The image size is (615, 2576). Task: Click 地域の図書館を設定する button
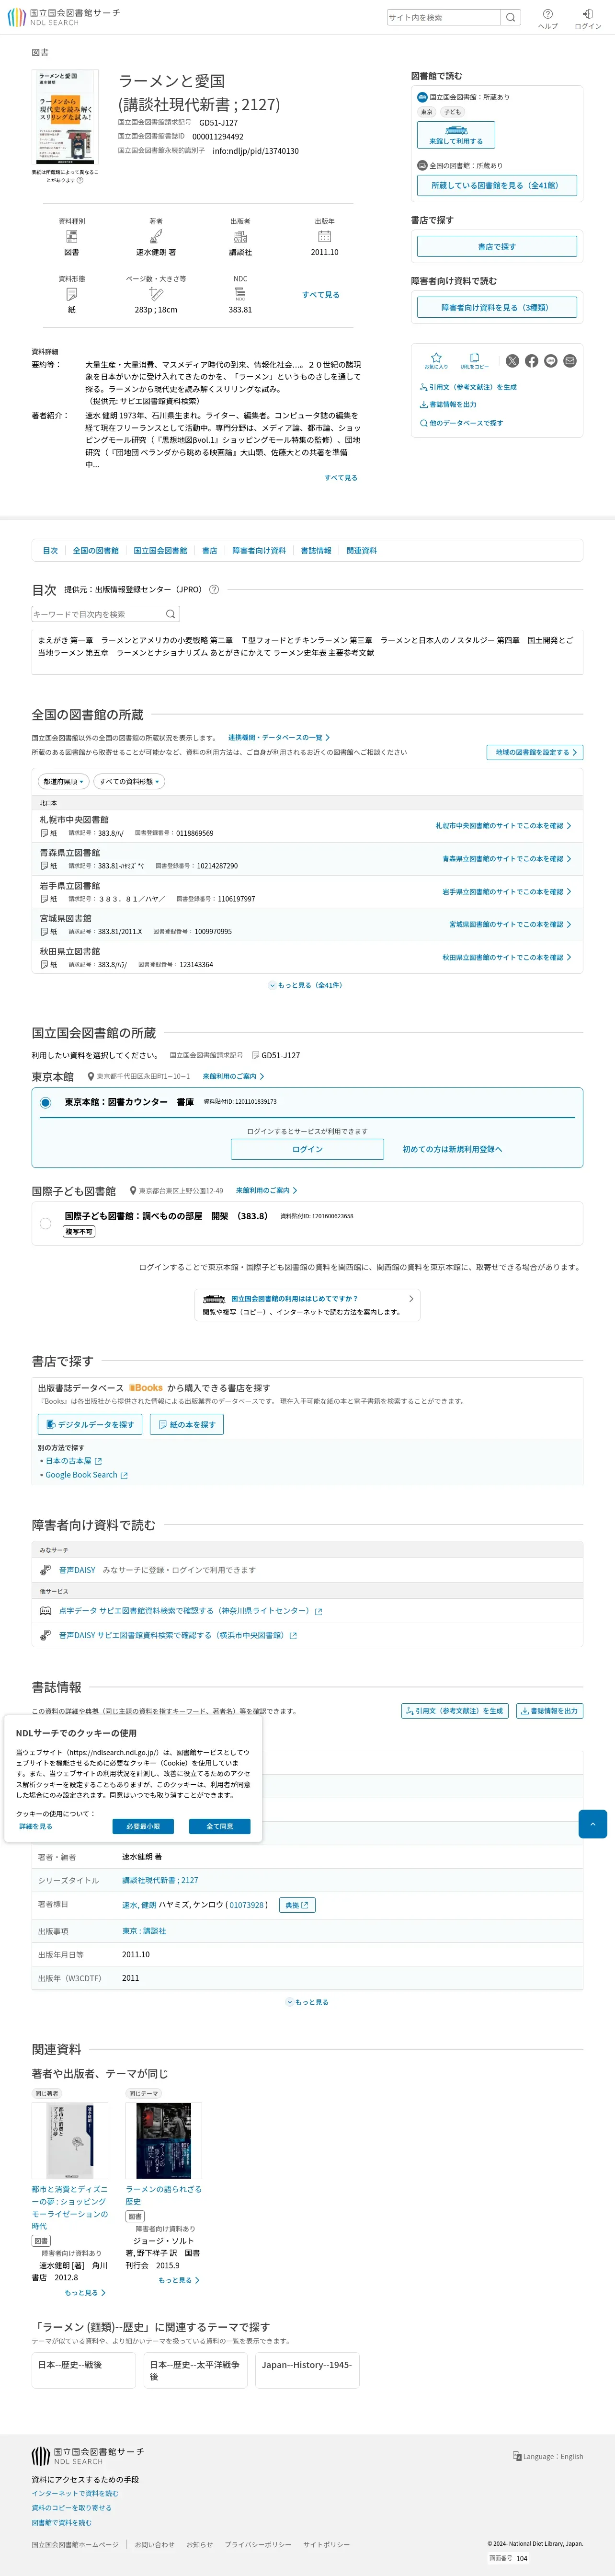click(x=535, y=752)
